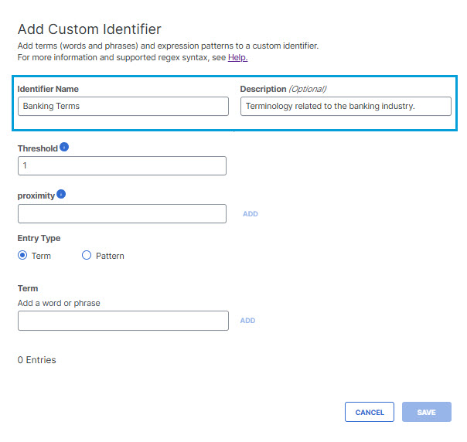
Task: Click the Threshold label text
Action: (38, 148)
